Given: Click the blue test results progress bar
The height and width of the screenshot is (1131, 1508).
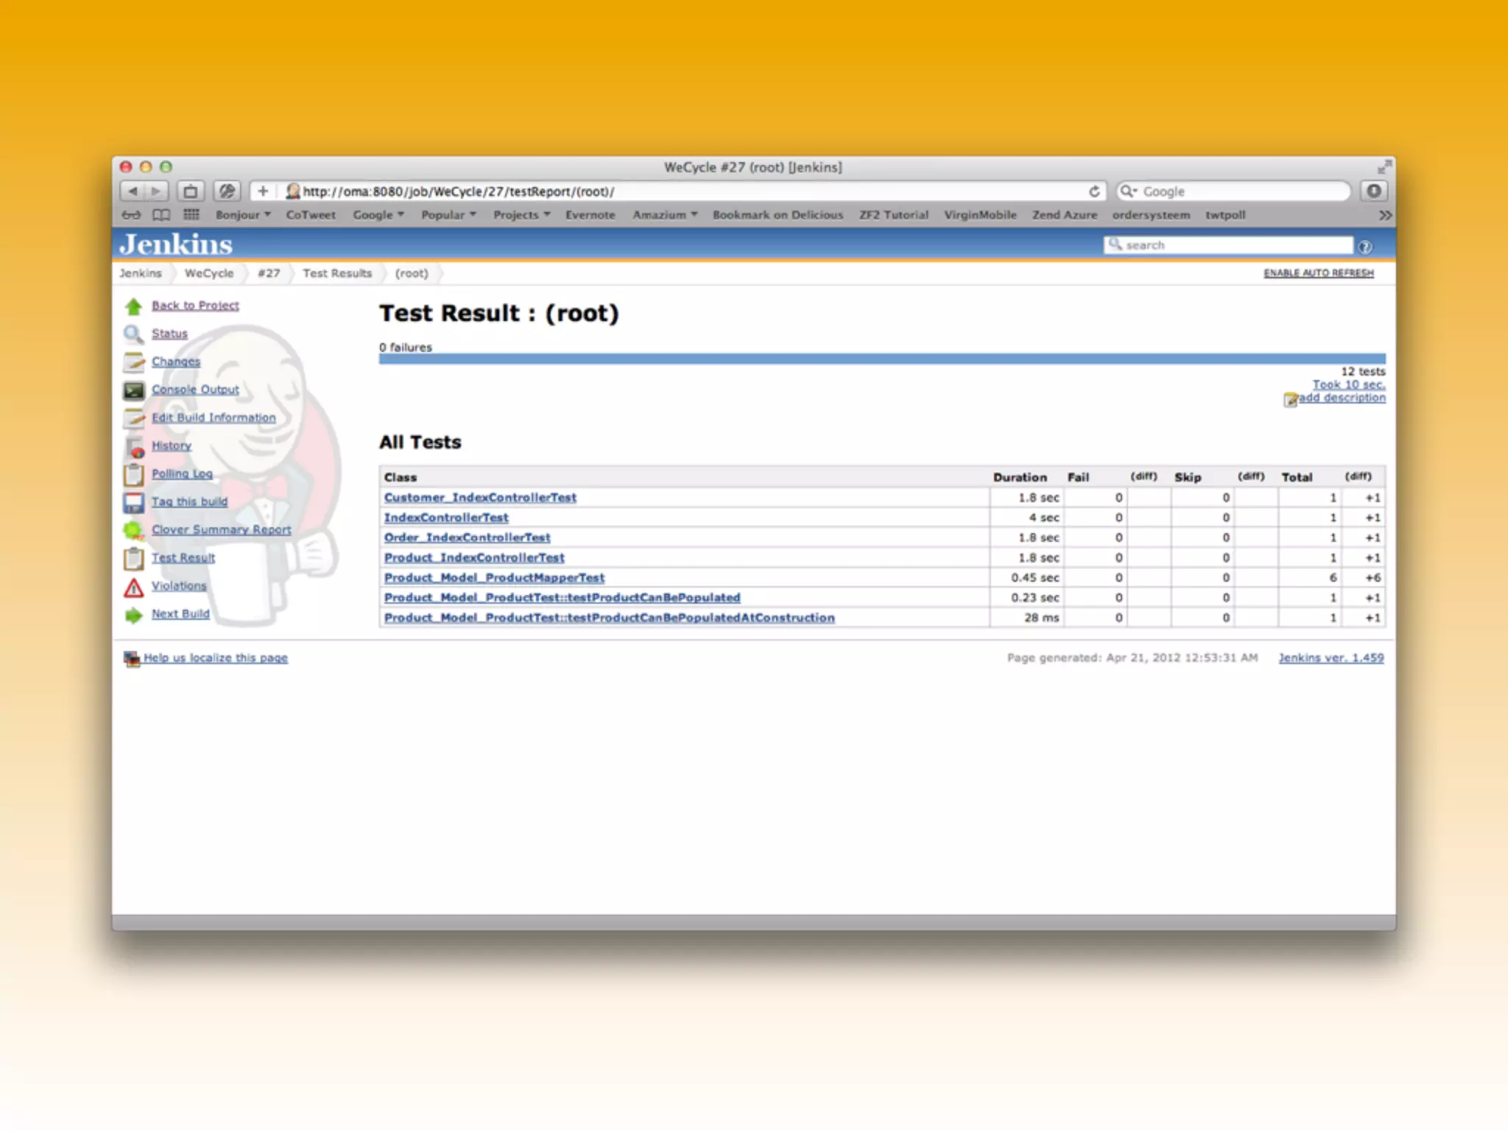Looking at the screenshot, I should pos(881,359).
